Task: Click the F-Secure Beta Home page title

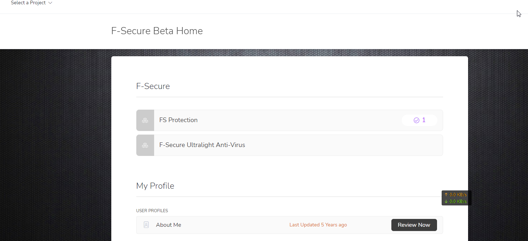Action: click(x=157, y=31)
